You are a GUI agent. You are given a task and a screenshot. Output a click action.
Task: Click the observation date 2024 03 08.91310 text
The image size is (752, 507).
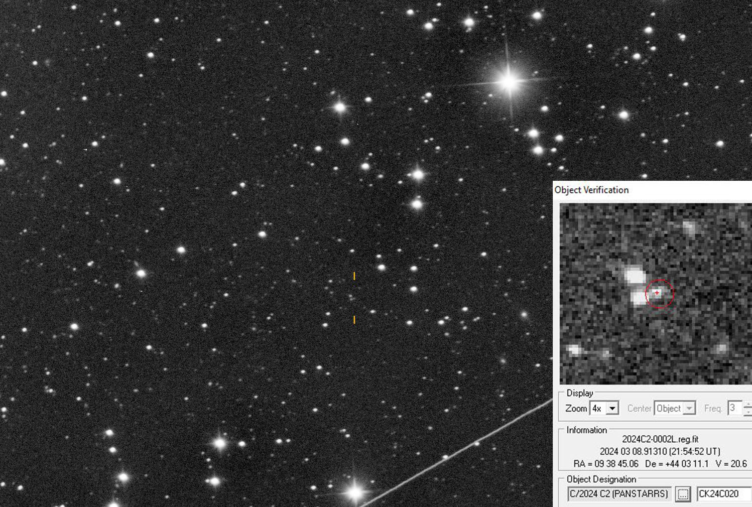(660, 452)
